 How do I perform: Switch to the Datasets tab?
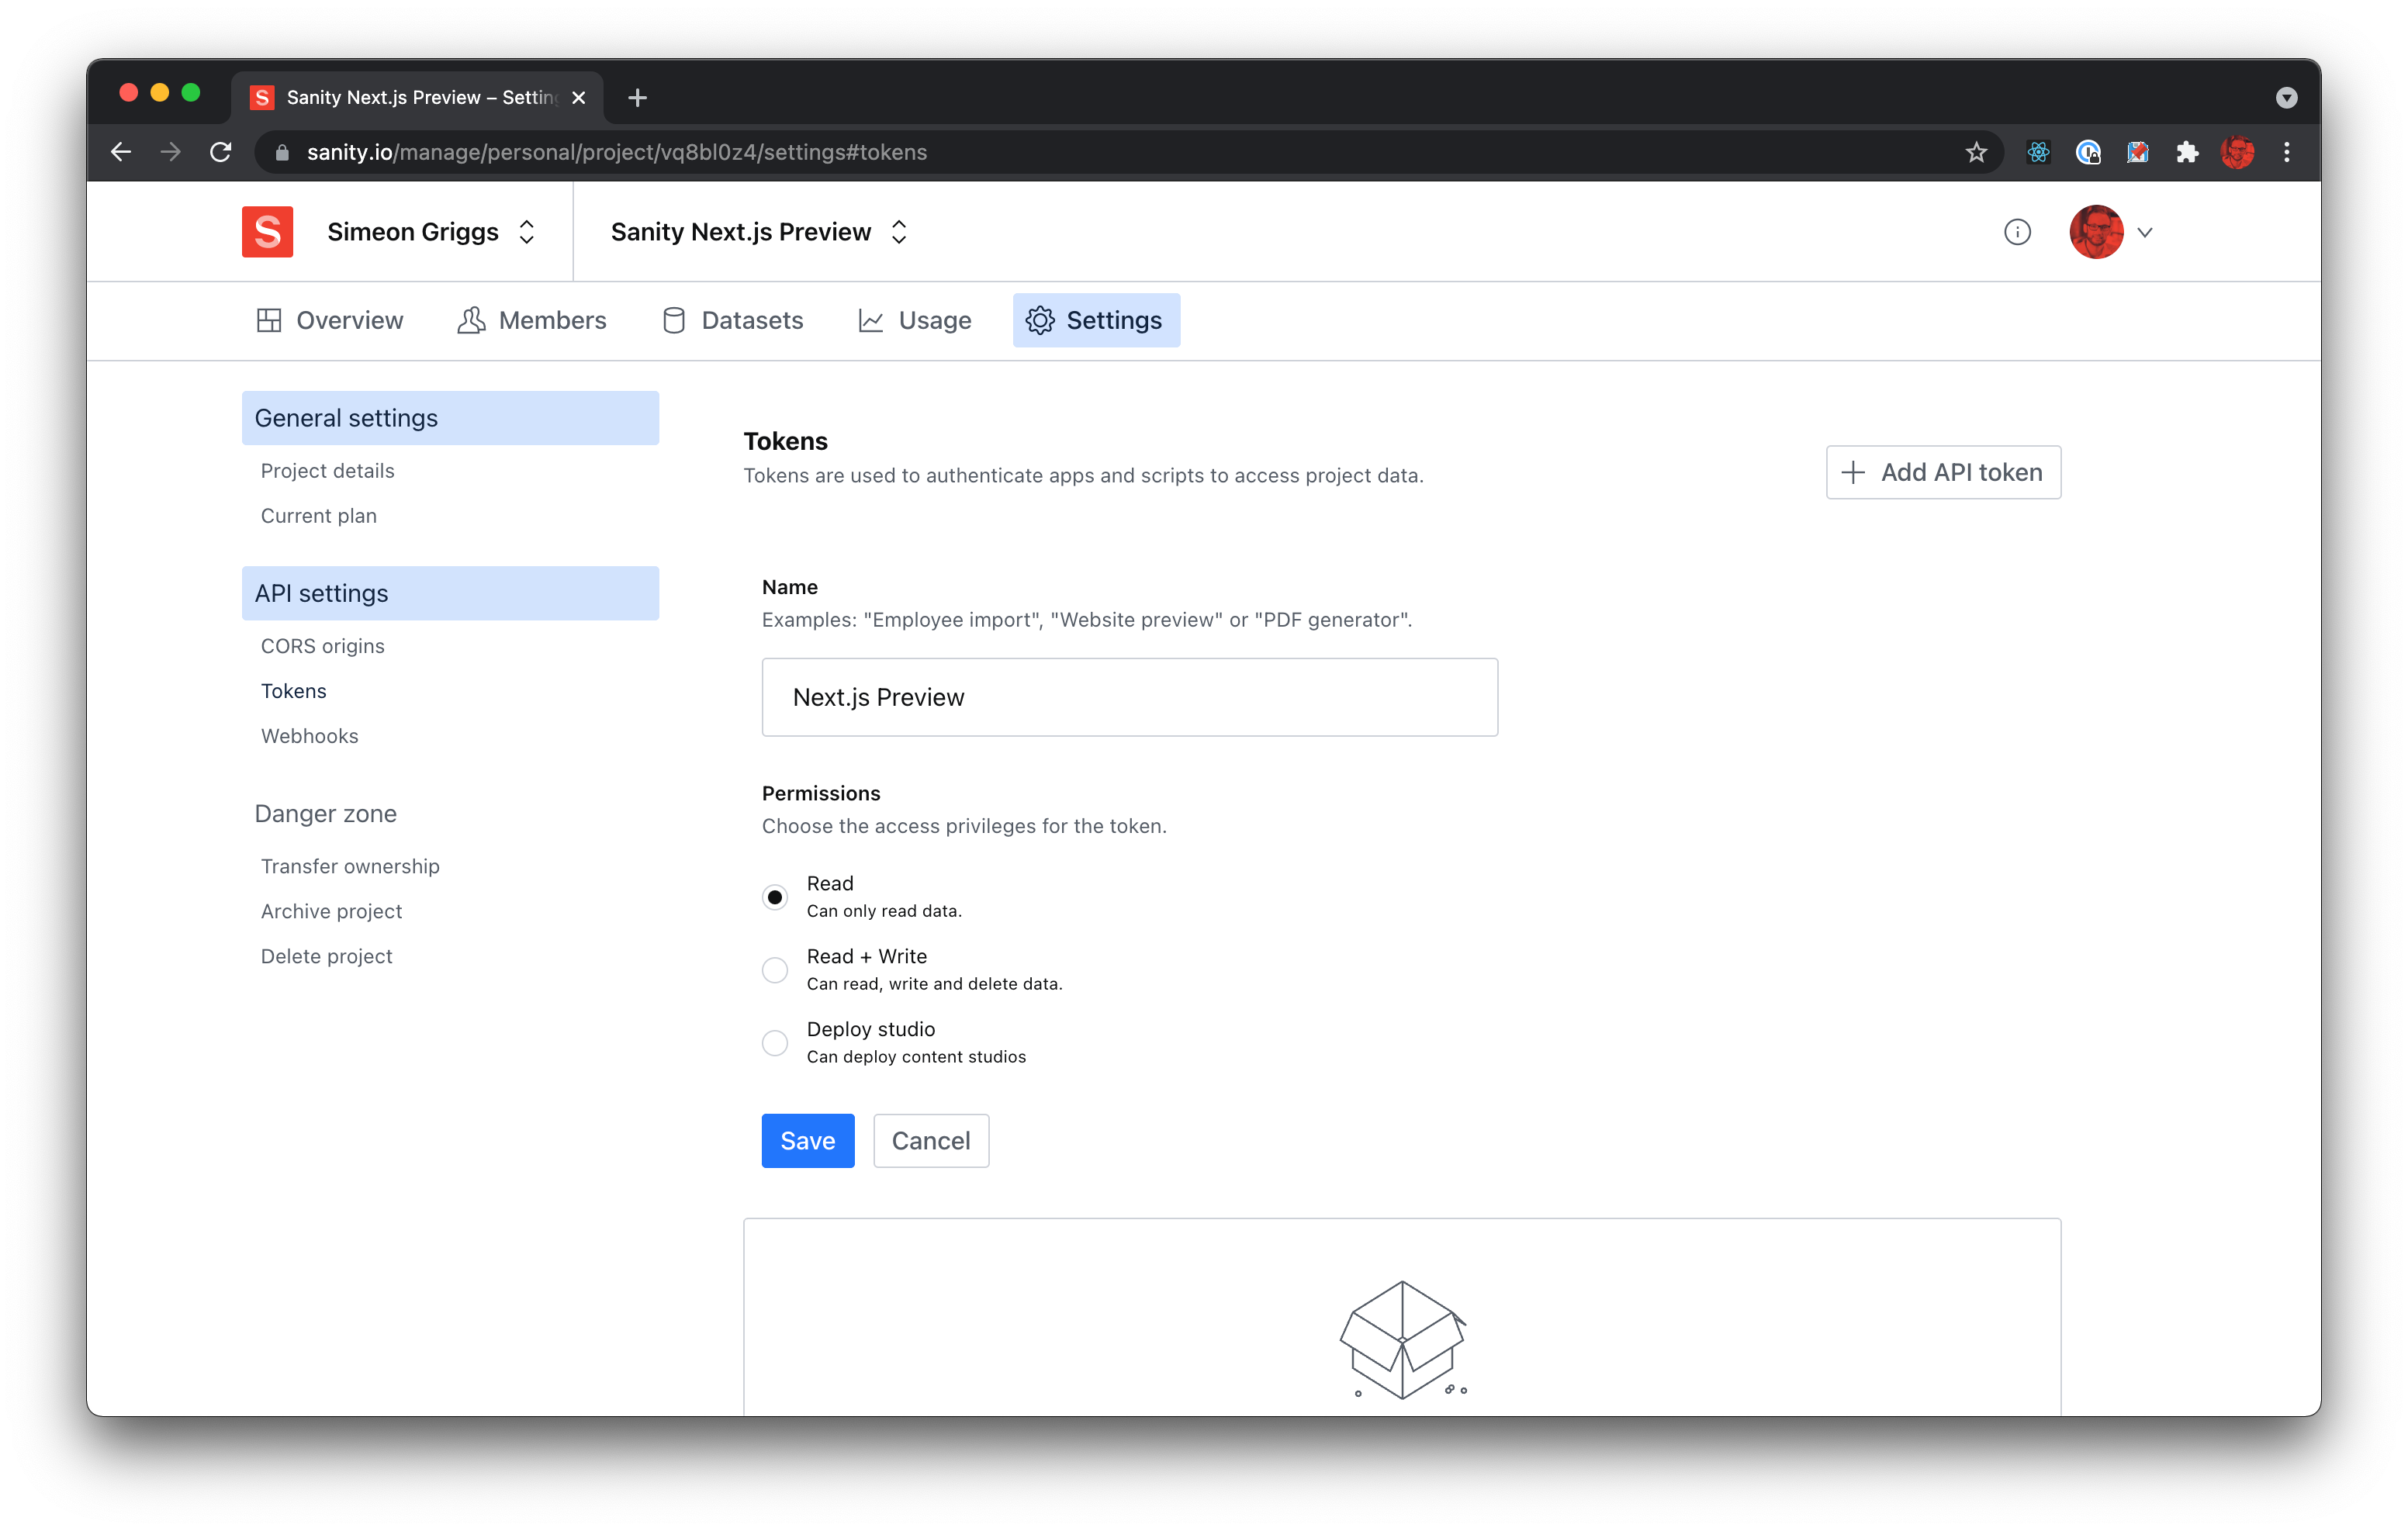pos(732,320)
